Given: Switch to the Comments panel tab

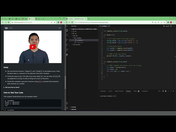Looking at the screenshot, I should tap(145, 91).
